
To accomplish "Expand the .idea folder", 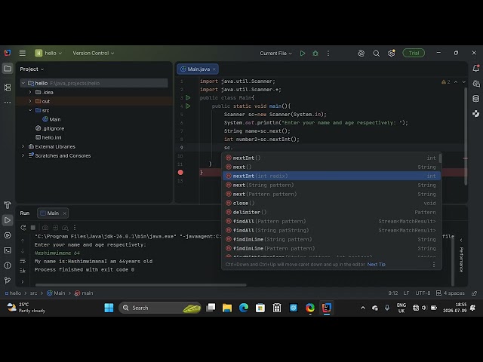I will (30, 92).
